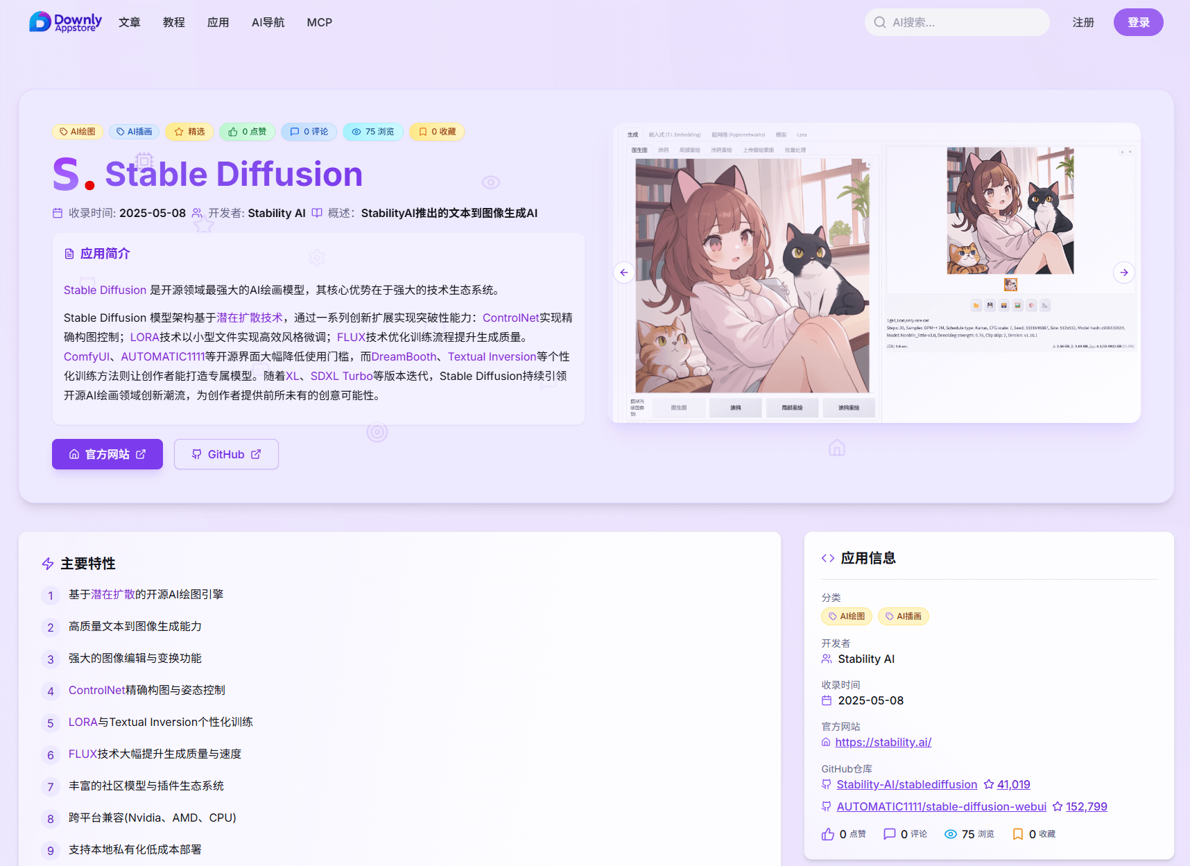Click the FLUX link in 应用简介 text
The width and height of the screenshot is (1190, 866).
coord(351,337)
